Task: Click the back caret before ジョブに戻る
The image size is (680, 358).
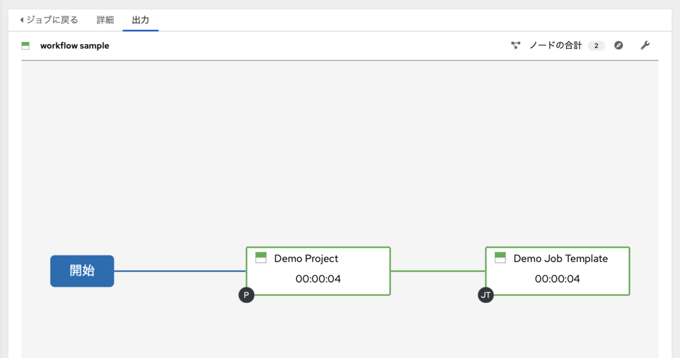Action: coord(22,20)
